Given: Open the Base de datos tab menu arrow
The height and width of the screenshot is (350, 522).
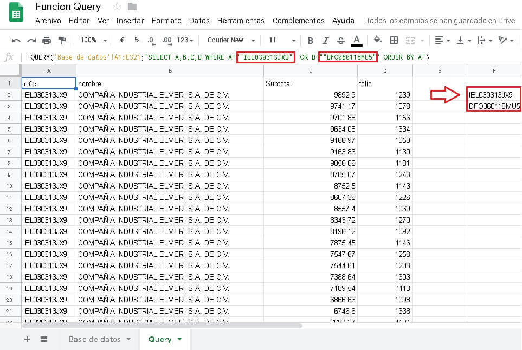Looking at the screenshot, I should [128, 339].
